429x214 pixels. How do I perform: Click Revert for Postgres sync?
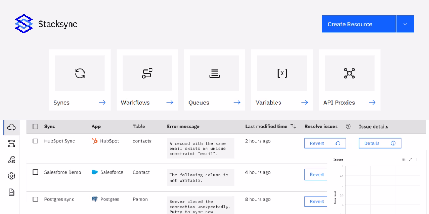click(x=316, y=201)
